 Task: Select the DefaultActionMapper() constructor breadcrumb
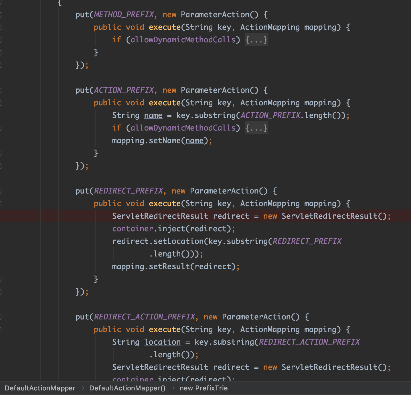click(x=127, y=388)
